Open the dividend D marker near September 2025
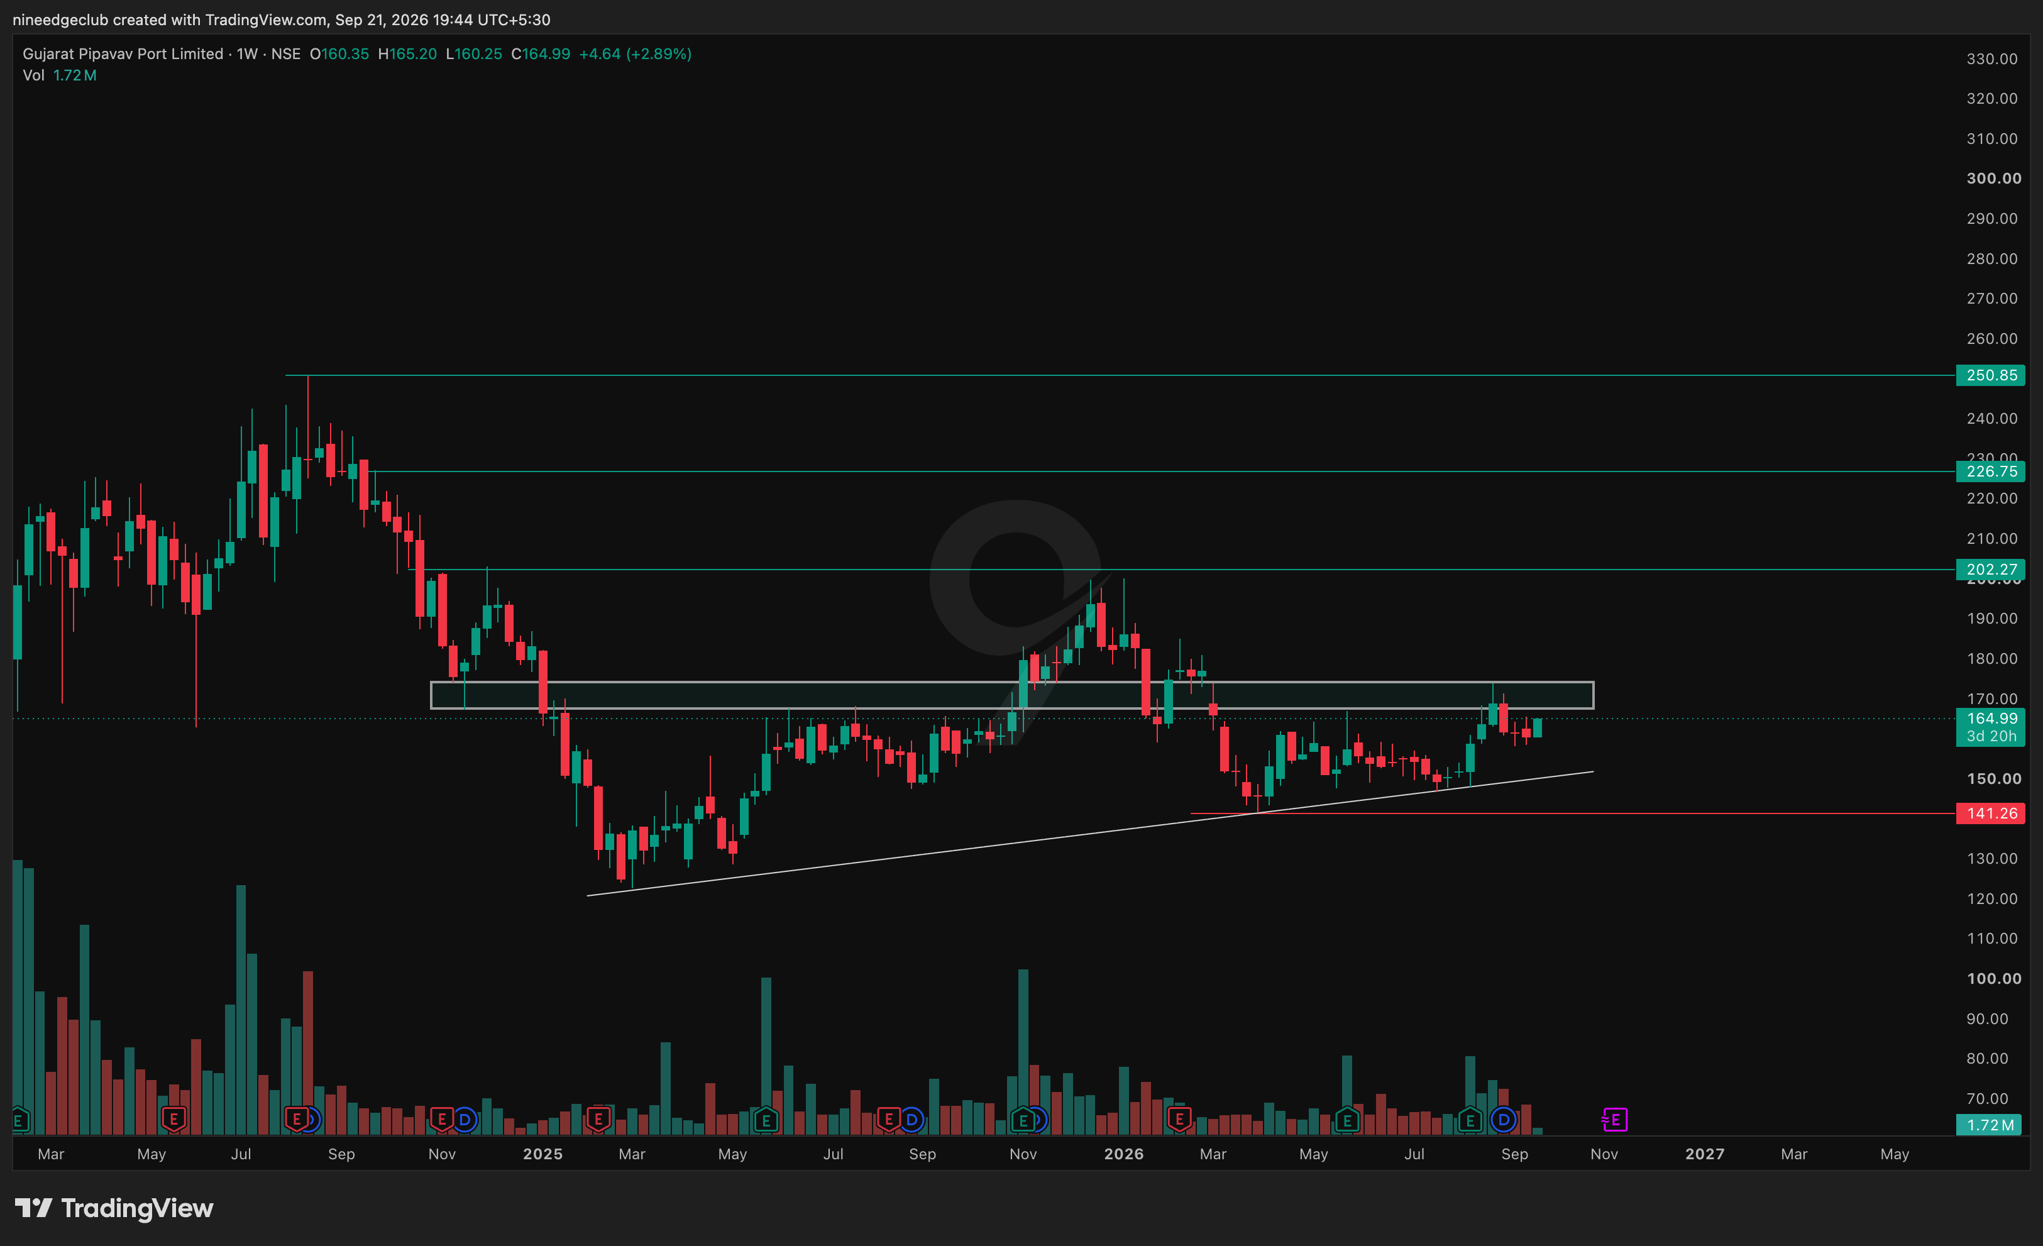The image size is (2043, 1246). 912,1120
